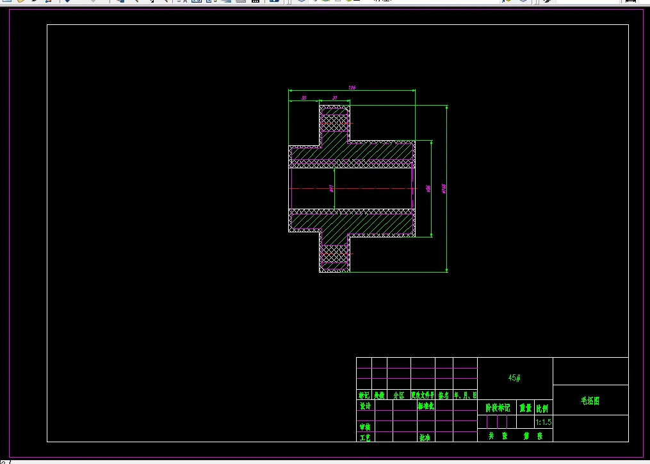This screenshot has height=464, width=650.
Task: Click the 45# material label in title block
Action: pyautogui.click(x=514, y=378)
